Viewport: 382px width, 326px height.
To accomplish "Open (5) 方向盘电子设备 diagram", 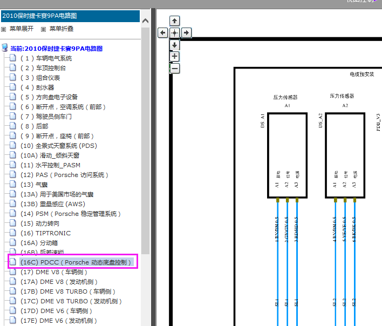I will pyautogui.click(x=49, y=97).
